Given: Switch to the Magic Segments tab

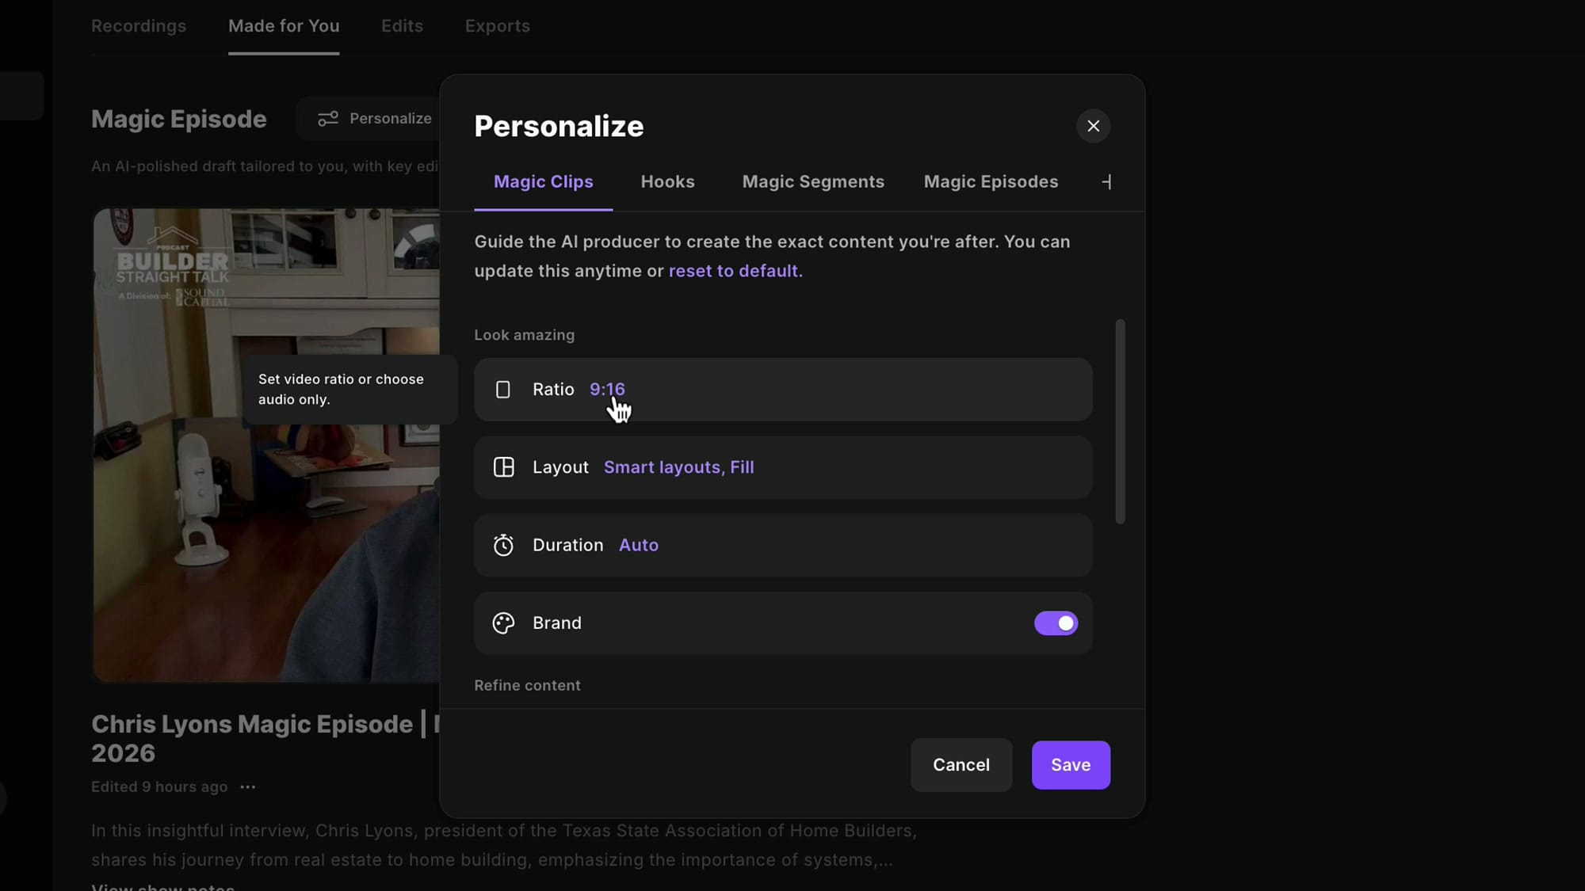Looking at the screenshot, I should coord(813,181).
